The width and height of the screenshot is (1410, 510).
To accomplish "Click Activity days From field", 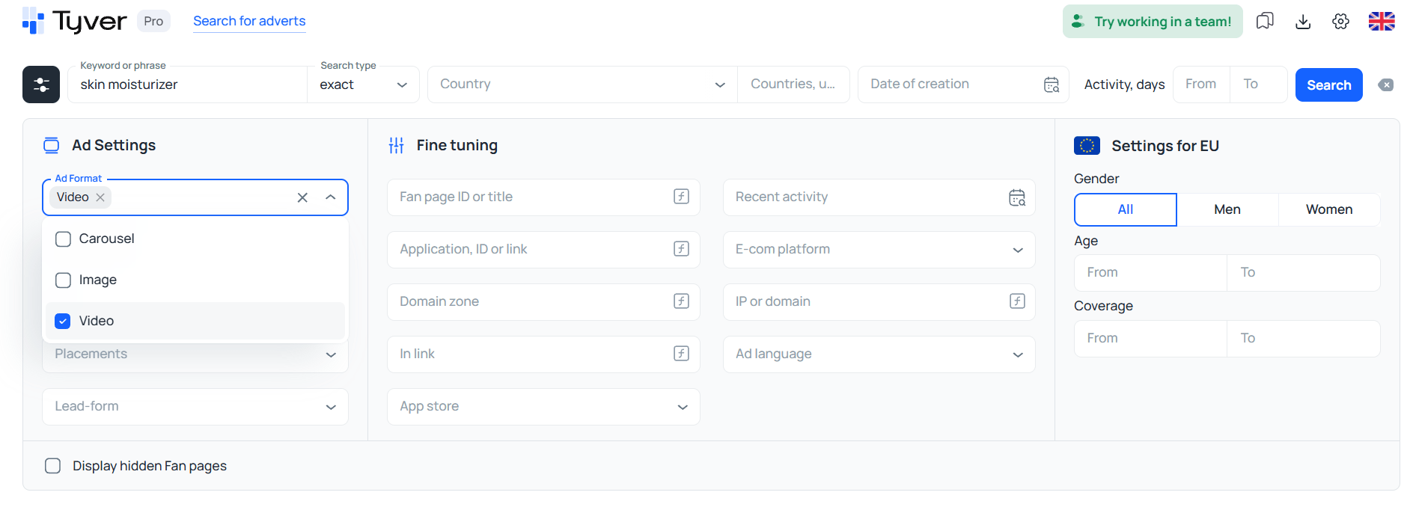I will (x=1201, y=85).
